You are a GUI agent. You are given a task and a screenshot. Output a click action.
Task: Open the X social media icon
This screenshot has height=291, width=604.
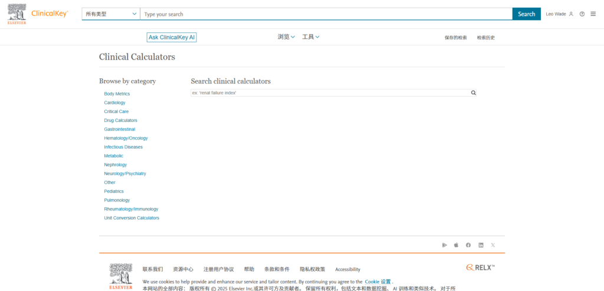493,245
